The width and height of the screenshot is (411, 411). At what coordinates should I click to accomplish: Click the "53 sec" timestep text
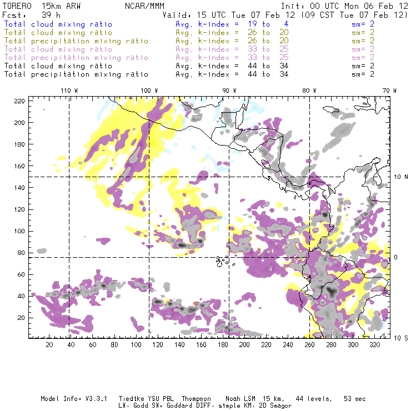[355, 399]
